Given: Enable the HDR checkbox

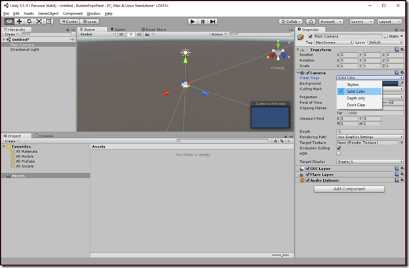Looking at the screenshot, I should [339, 154].
